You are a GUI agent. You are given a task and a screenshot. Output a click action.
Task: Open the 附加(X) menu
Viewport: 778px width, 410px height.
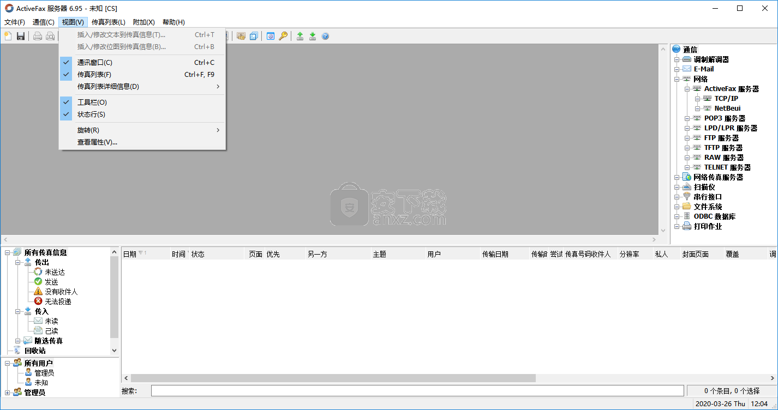click(144, 22)
